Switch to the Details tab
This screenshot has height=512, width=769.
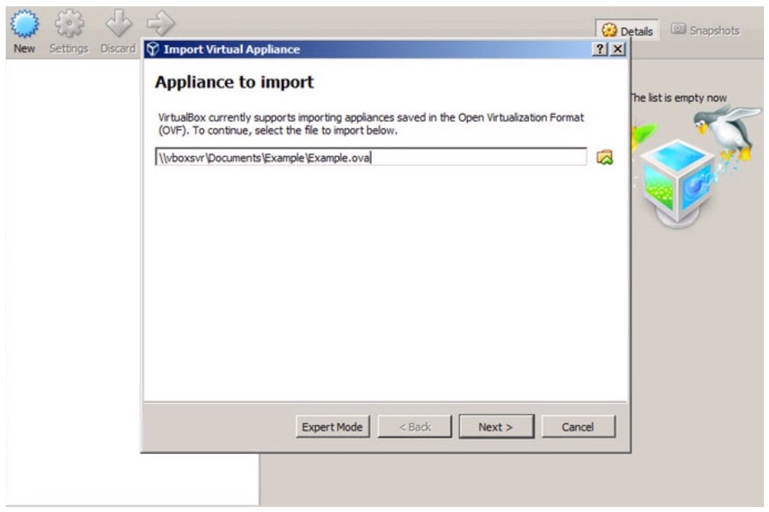(627, 31)
